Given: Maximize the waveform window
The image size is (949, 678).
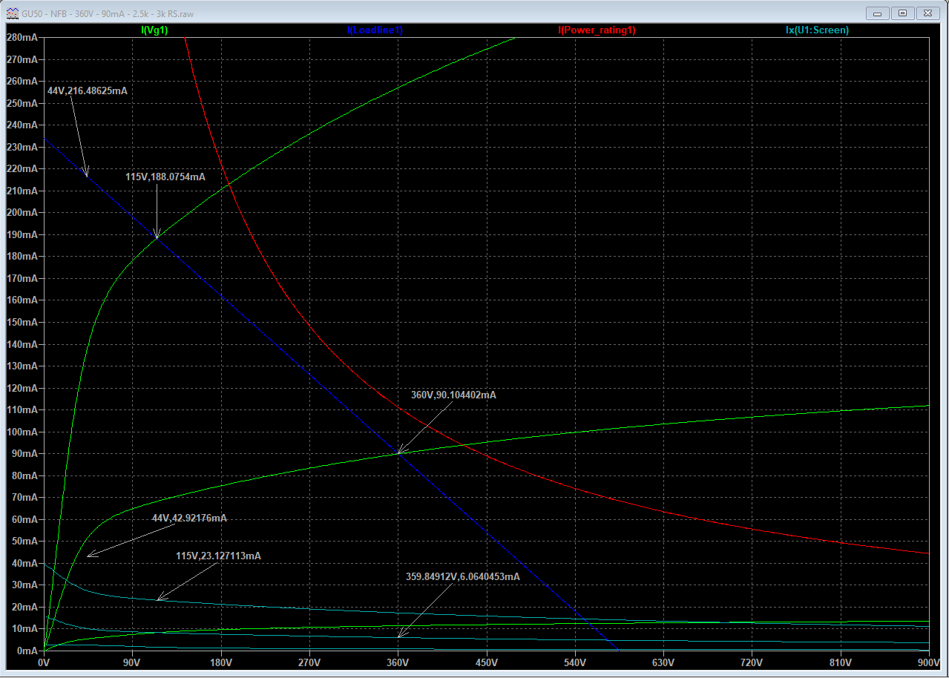Looking at the screenshot, I should (902, 13).
